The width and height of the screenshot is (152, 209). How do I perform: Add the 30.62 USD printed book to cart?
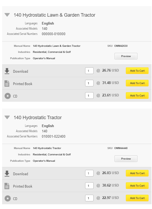coord(137,185)
